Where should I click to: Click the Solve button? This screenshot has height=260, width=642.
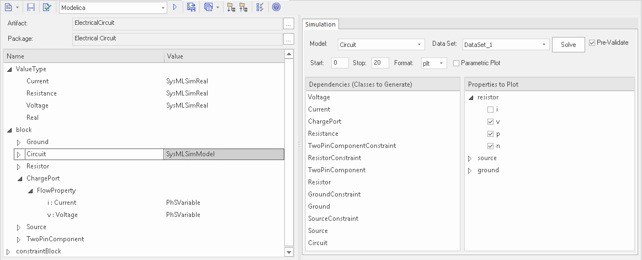tap(568, 45)
